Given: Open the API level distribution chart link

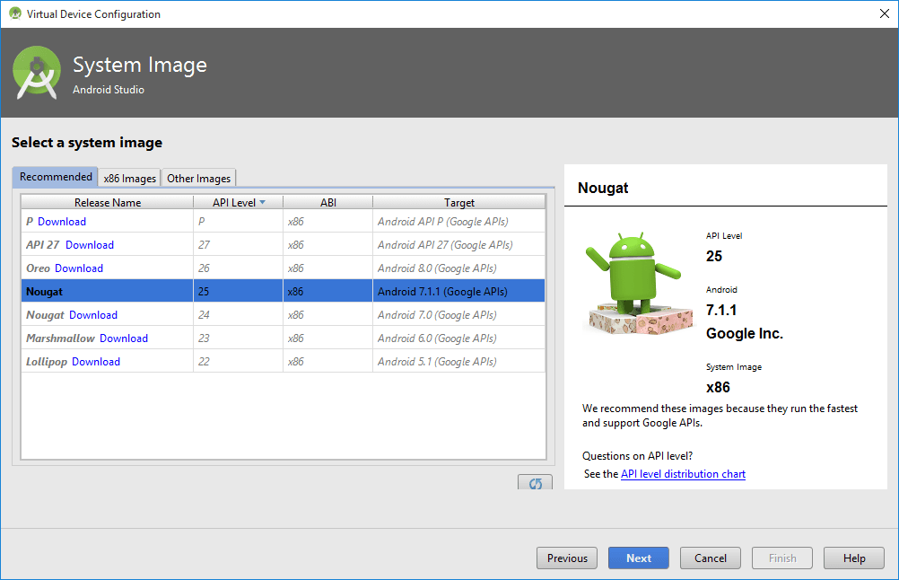Looking at the screenshot, I should (683, 474).
